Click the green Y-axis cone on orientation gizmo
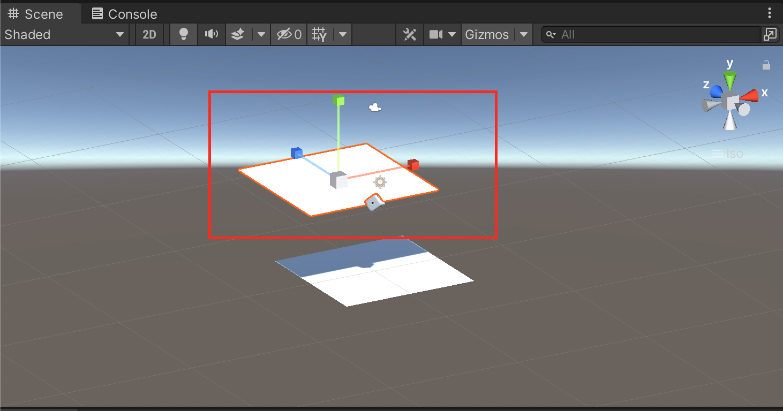 point(730,80)
